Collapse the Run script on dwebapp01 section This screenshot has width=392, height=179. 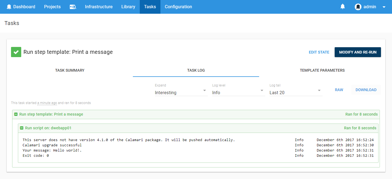(x=22, y=128)
